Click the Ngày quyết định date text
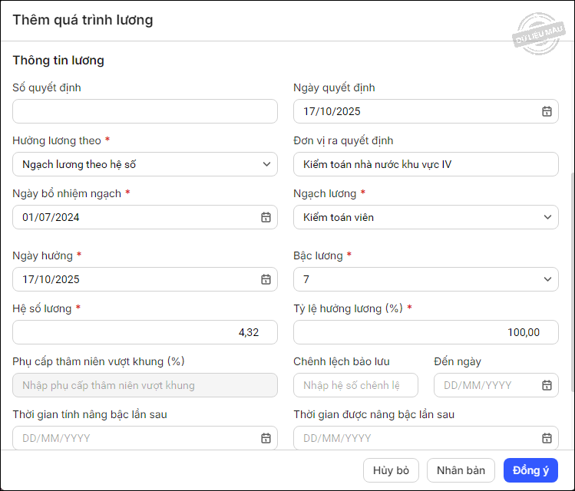This screenshot has height=491, width=575. tap(332, 111)
